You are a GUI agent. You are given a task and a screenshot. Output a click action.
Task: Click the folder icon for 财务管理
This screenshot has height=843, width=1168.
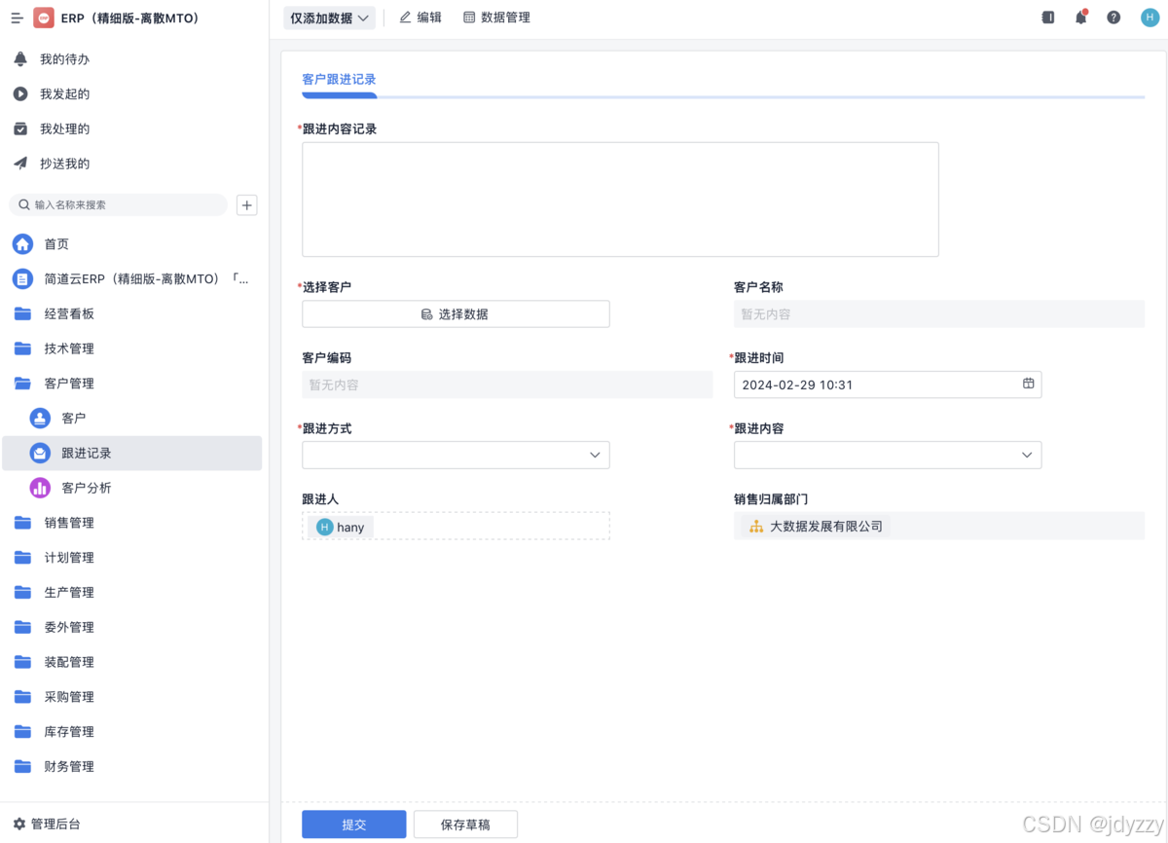(x=22, y=766)
